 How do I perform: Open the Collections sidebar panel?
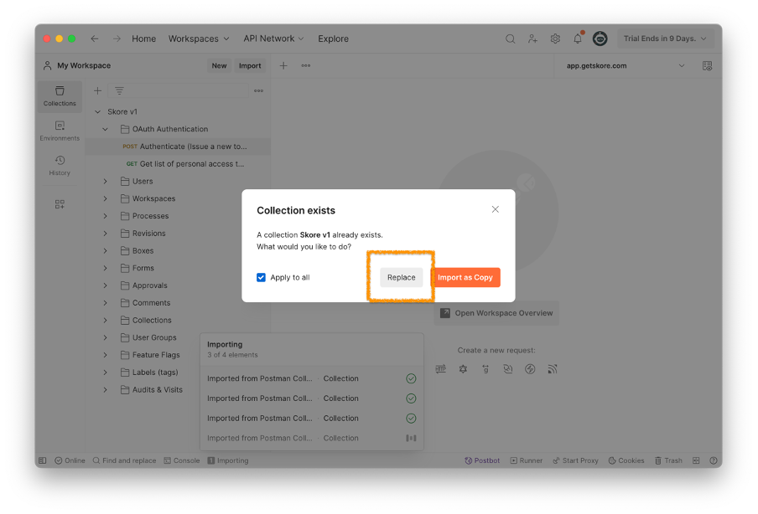pyautogui.click(x=60, y=96)
